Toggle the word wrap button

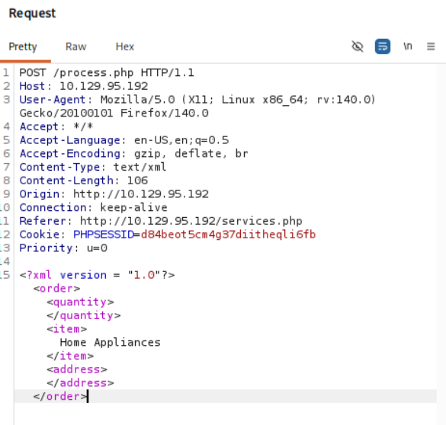pos(383,46)
